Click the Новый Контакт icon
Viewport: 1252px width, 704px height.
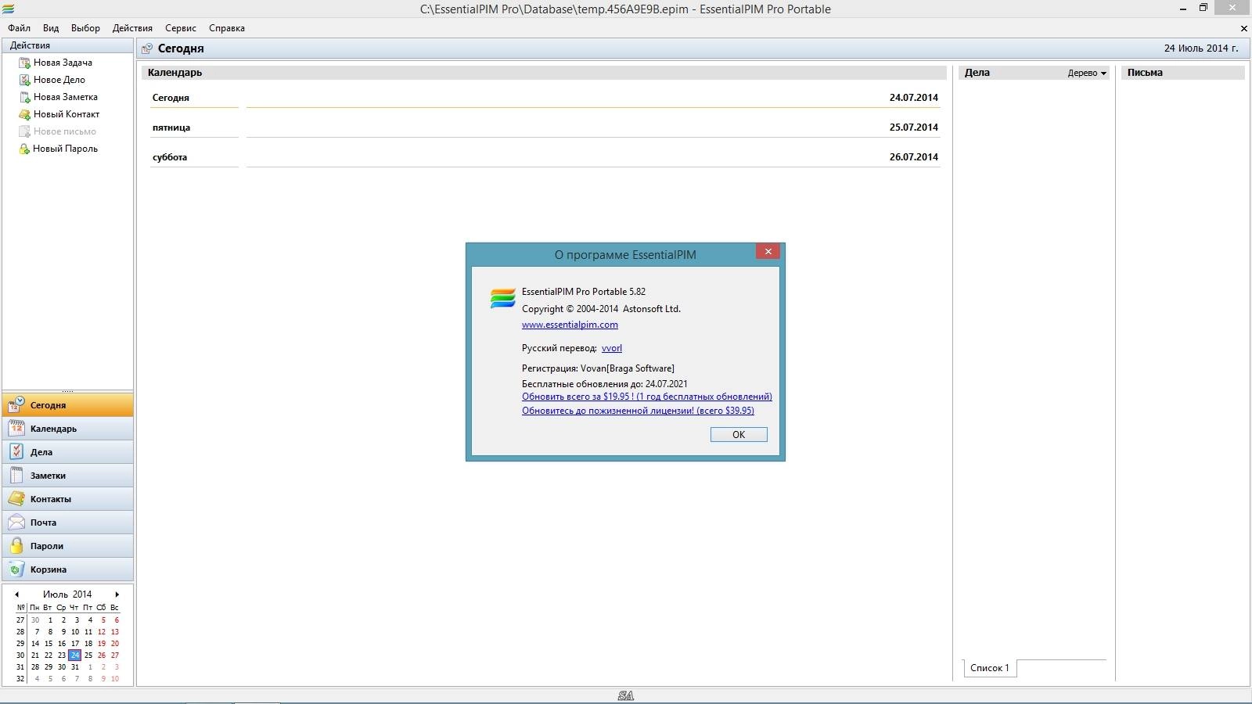pyautogui.click(x=24, y=114)
